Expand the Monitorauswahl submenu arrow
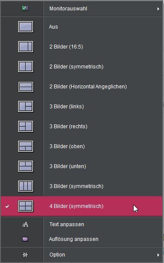The image size is (164, 263). pos(158,9)
